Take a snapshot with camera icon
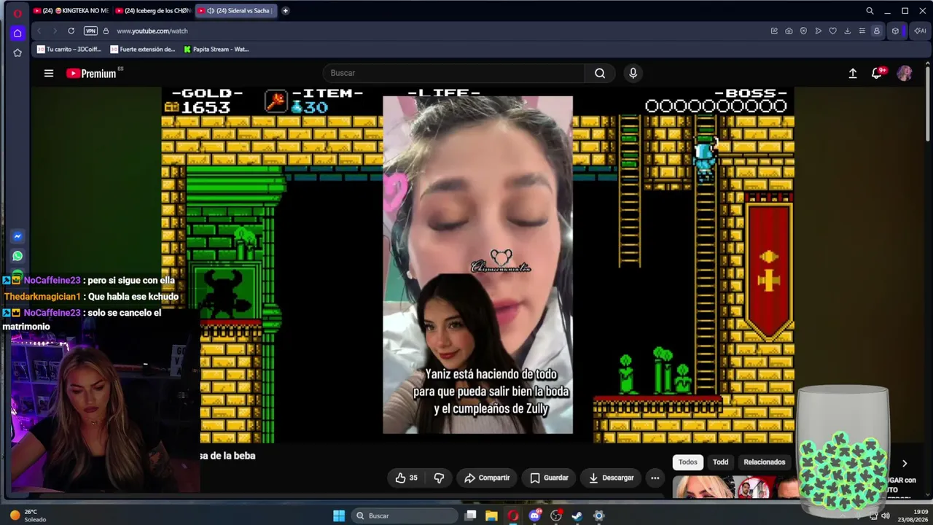This screenshot has width=933, height=525. 789,31
